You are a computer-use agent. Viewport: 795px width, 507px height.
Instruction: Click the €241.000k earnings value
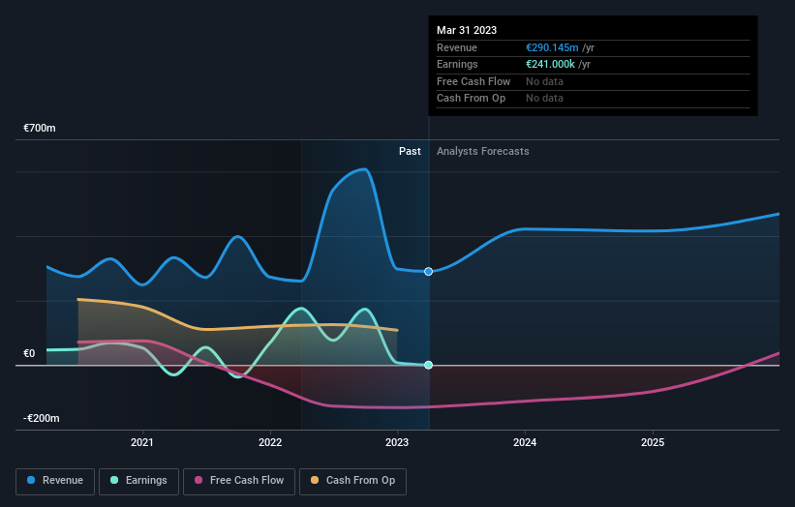[550, 64]
